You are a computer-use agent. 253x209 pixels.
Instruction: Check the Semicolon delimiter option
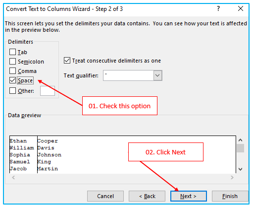12,62
